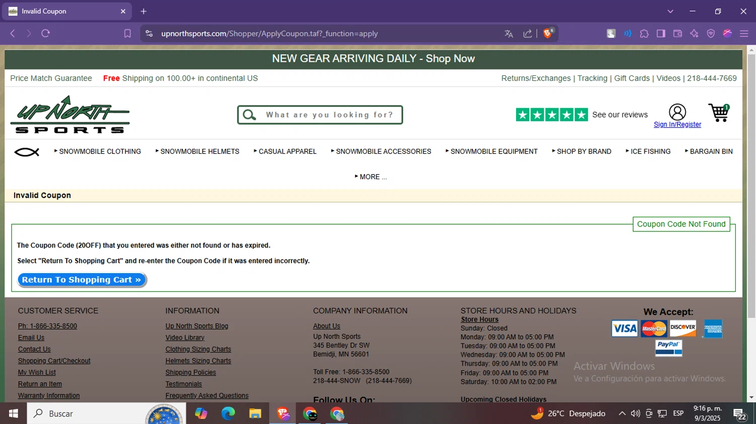Click the fish symbol icon in navigation
756x424 pixels.
tap(27, 152)
